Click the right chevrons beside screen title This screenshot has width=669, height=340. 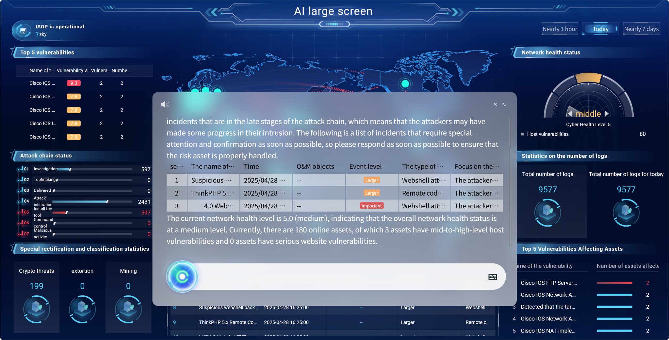click(457, 12)
